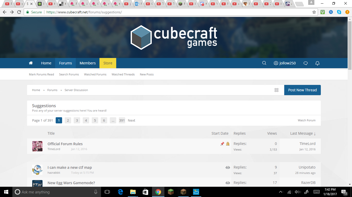Go to page 391 of threads

click(x=122, y=120)
